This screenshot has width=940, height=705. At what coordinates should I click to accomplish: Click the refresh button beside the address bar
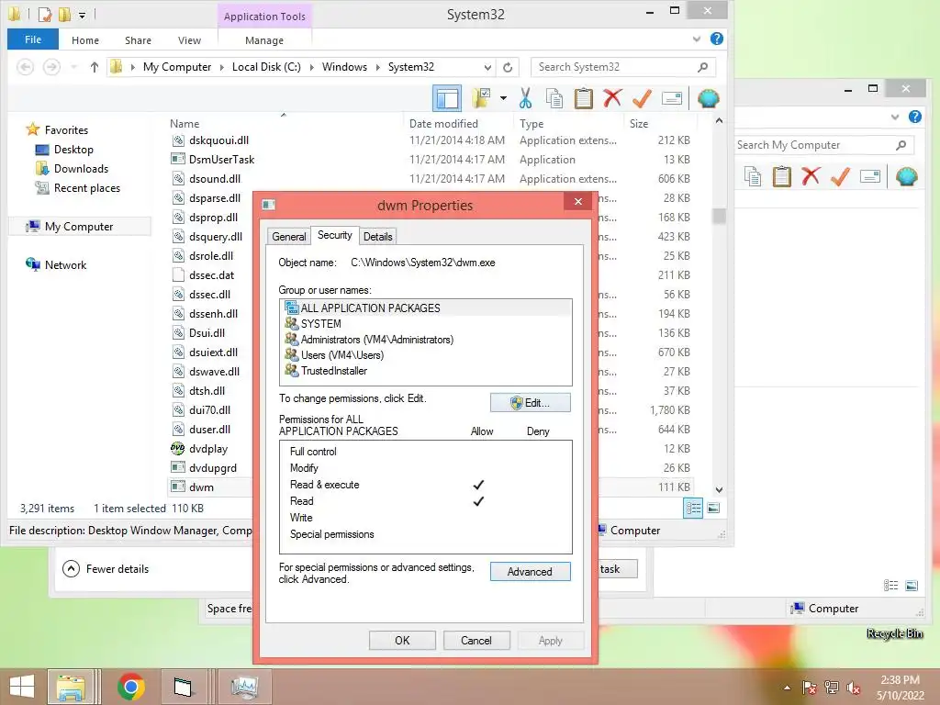tap(508, 67)
